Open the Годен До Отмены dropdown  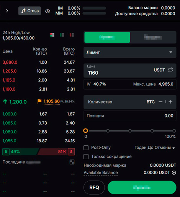(x=155, y=148)
